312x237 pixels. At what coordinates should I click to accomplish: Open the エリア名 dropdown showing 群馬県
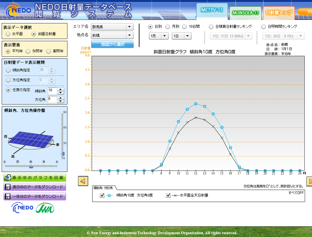click(x=112, y=27)
